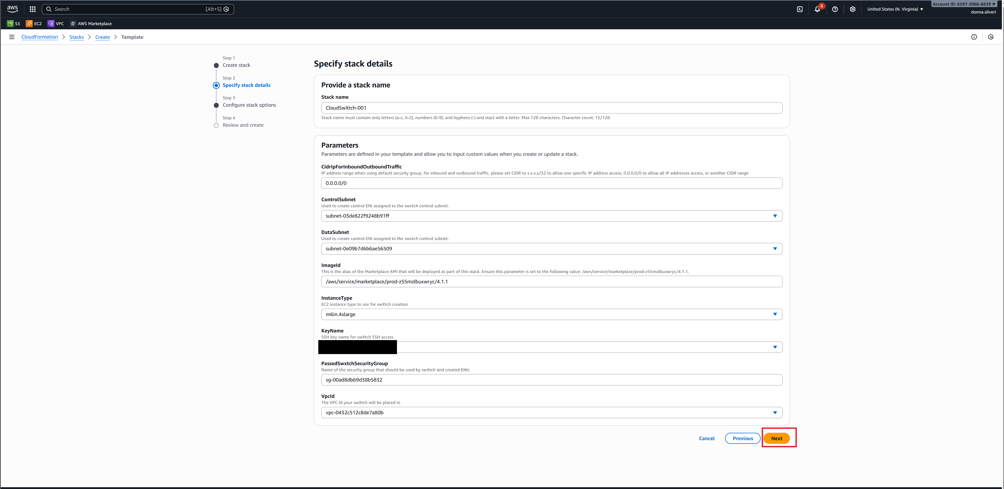Select the Specify stack details step
1004x489 pixels.
246,85
